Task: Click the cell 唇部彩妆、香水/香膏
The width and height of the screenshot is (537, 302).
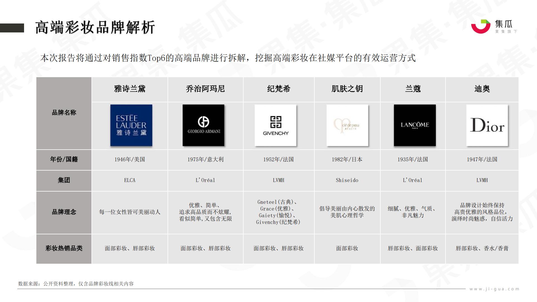Action: pyautogui.click(x=482, y=248)
